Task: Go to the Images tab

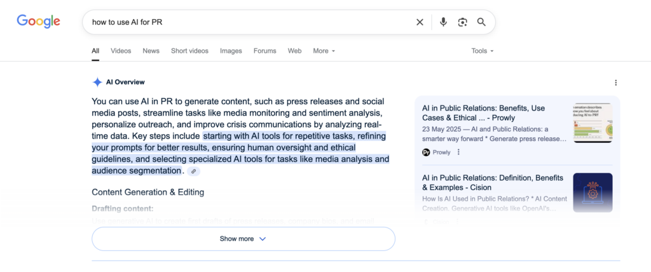Action: point(231,51)
